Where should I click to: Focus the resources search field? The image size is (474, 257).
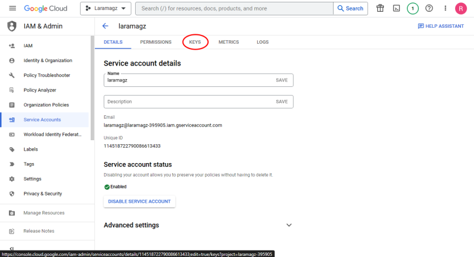coord(234,8)
